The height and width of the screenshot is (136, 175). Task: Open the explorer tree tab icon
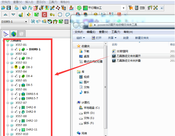coord(6,34)
